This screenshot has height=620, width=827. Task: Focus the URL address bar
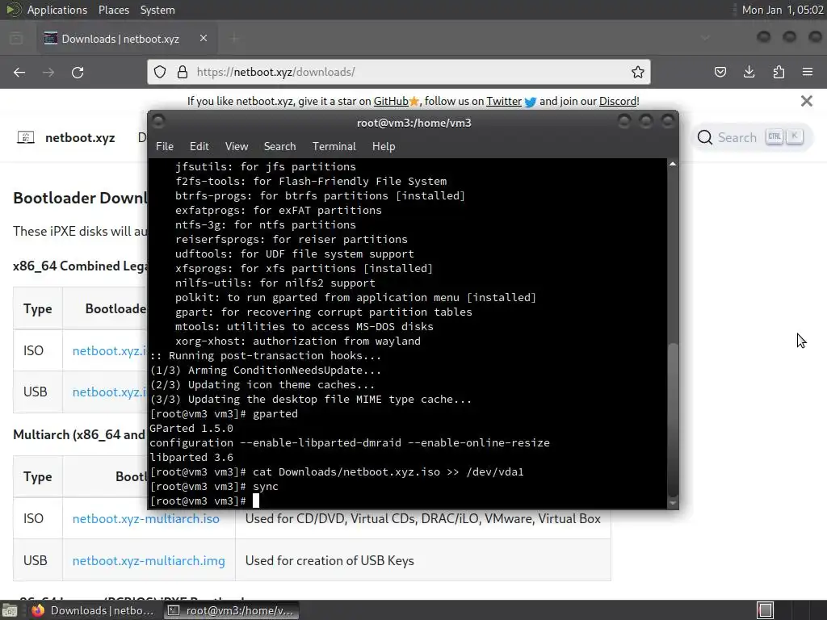(x=401, y=72)
